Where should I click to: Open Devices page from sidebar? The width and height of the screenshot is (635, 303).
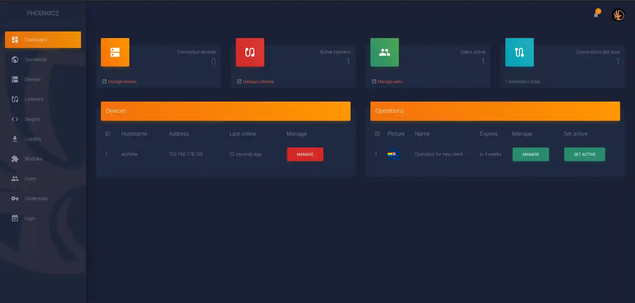(x=43, y=79)
